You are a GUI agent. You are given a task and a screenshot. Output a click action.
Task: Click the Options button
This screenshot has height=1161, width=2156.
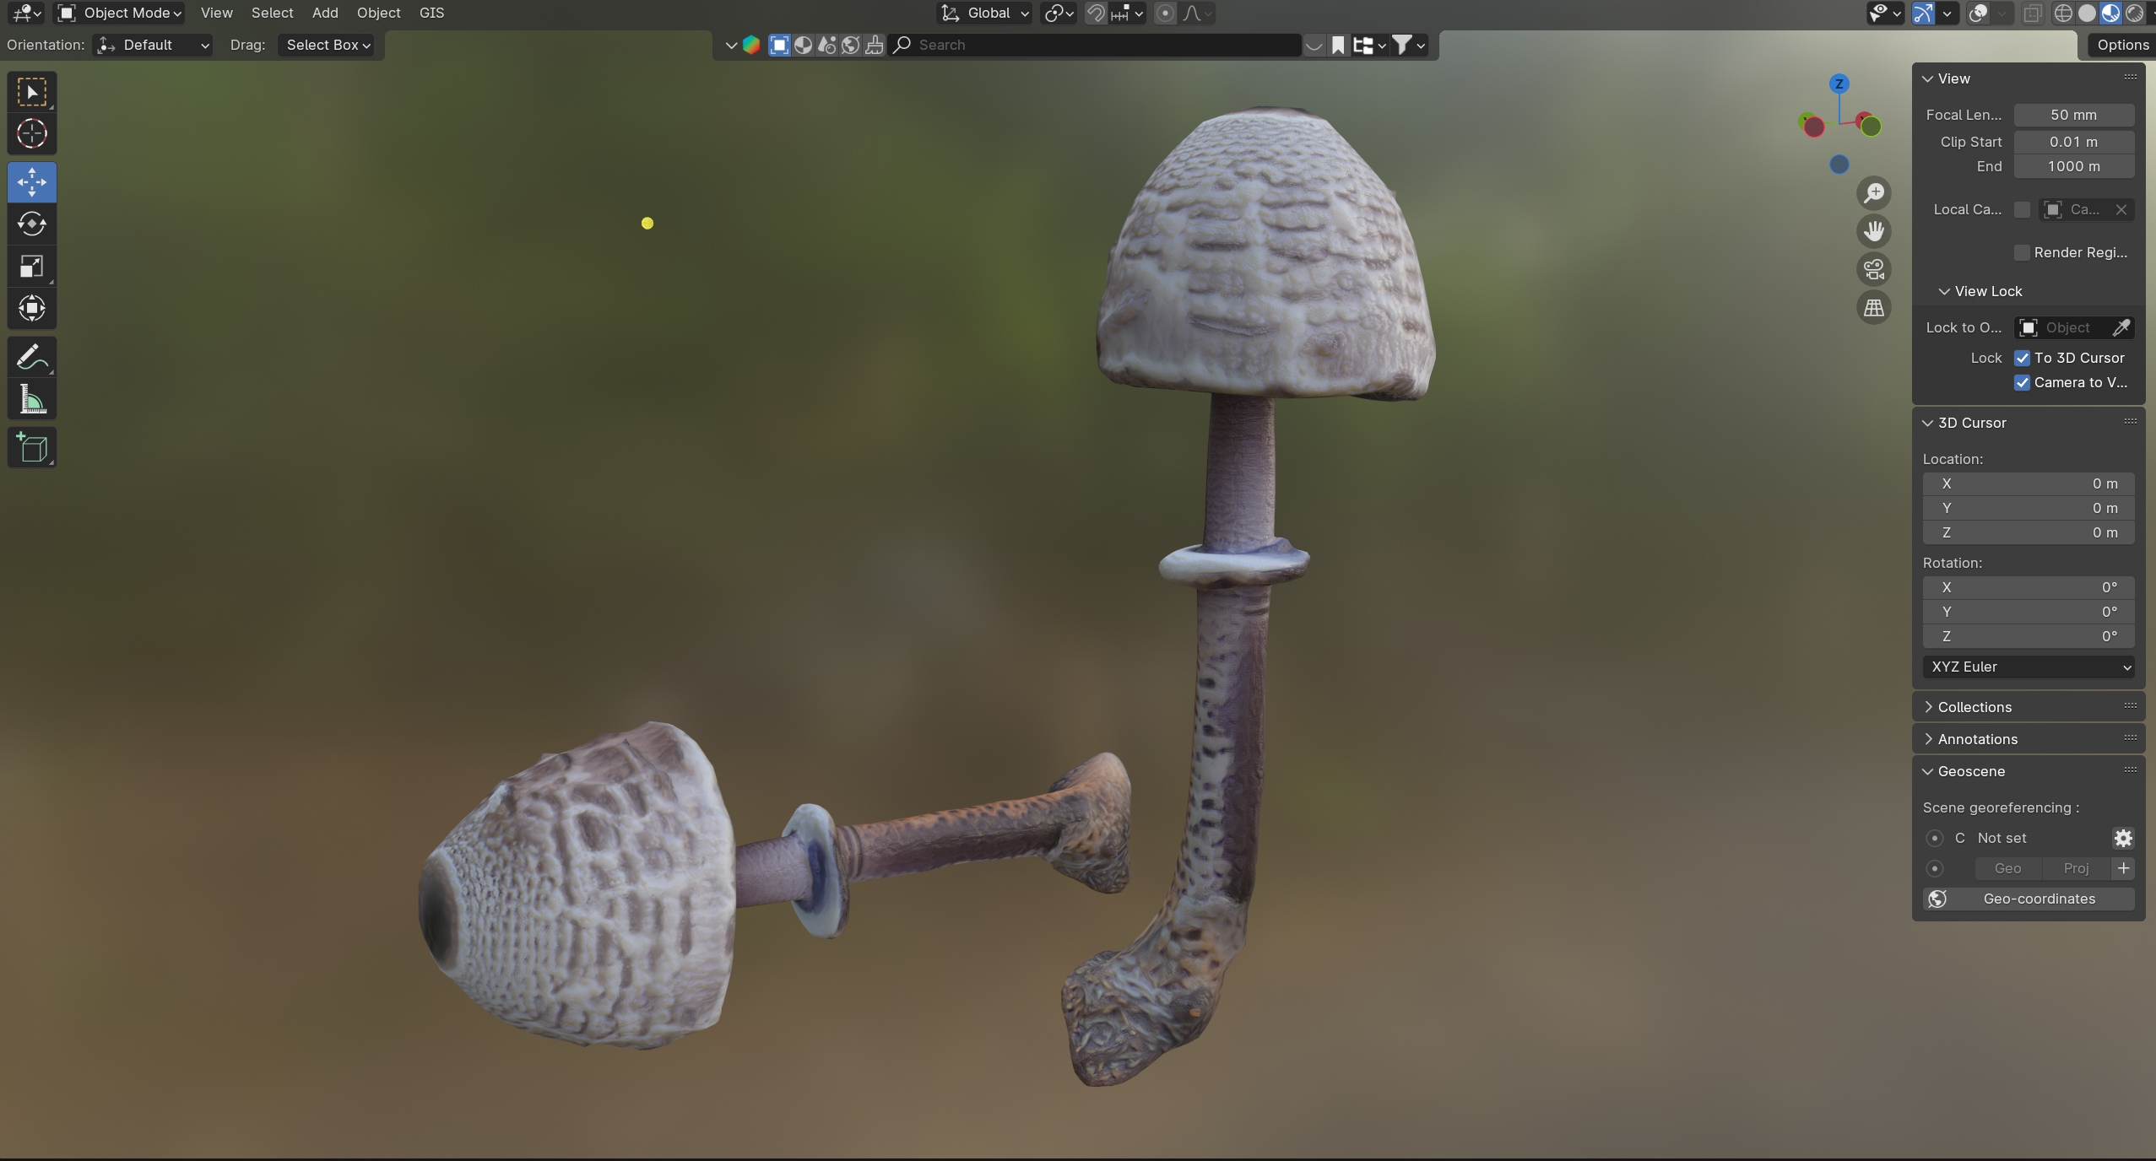pos(2121,45)
